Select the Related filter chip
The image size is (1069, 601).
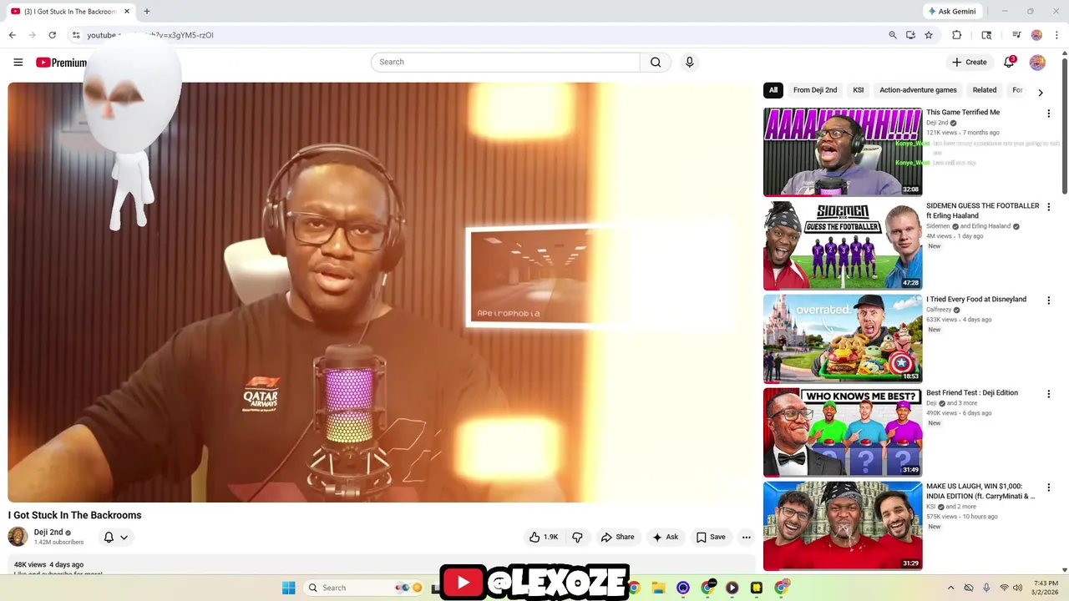coord(985,90)
